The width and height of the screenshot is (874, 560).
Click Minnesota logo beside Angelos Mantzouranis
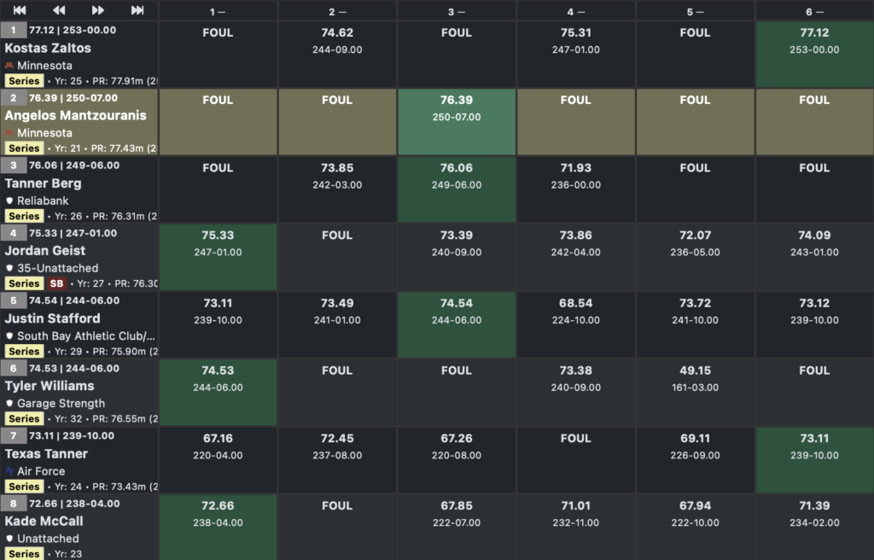tap(10, 133)
